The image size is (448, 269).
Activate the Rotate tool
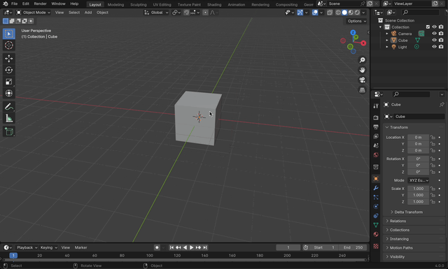click(x=9, y=70)
